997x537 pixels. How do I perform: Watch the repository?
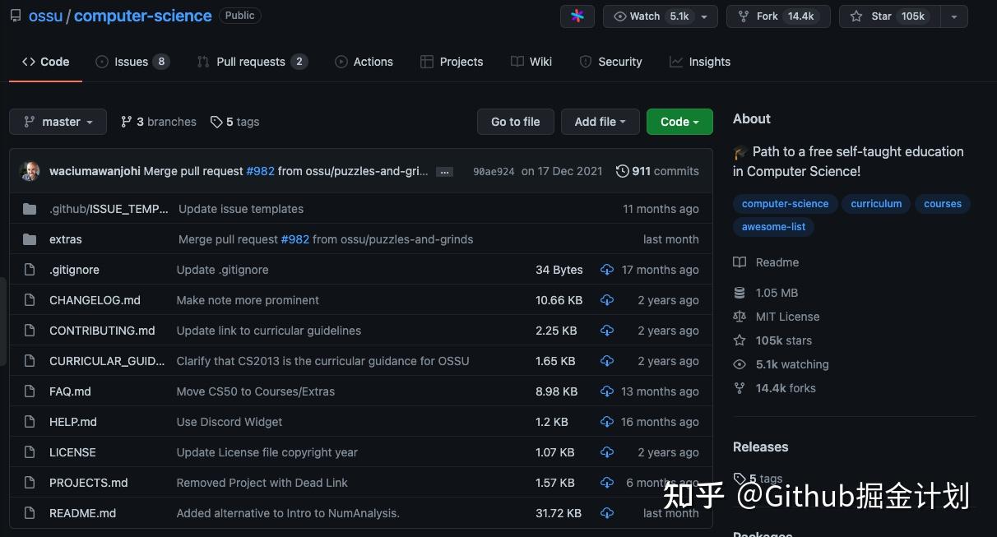pyautogui.click(x=644, y=16)
